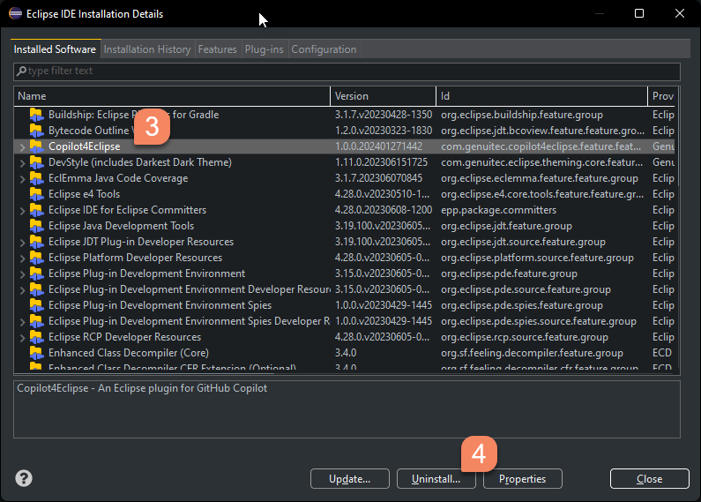This screenshot has width=701, height=502.
Task: Click the Bytecode Outline feature icon
Action: coord(37,131)
